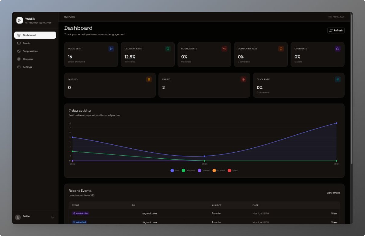This screenshot has width=365, height=236.
Task: Click the Open Rate envelope icon
Action: [x=338, y=49]
